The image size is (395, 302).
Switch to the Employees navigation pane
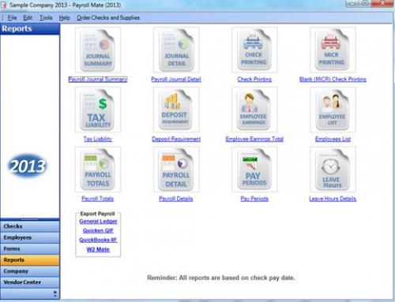tap(30, 237)
